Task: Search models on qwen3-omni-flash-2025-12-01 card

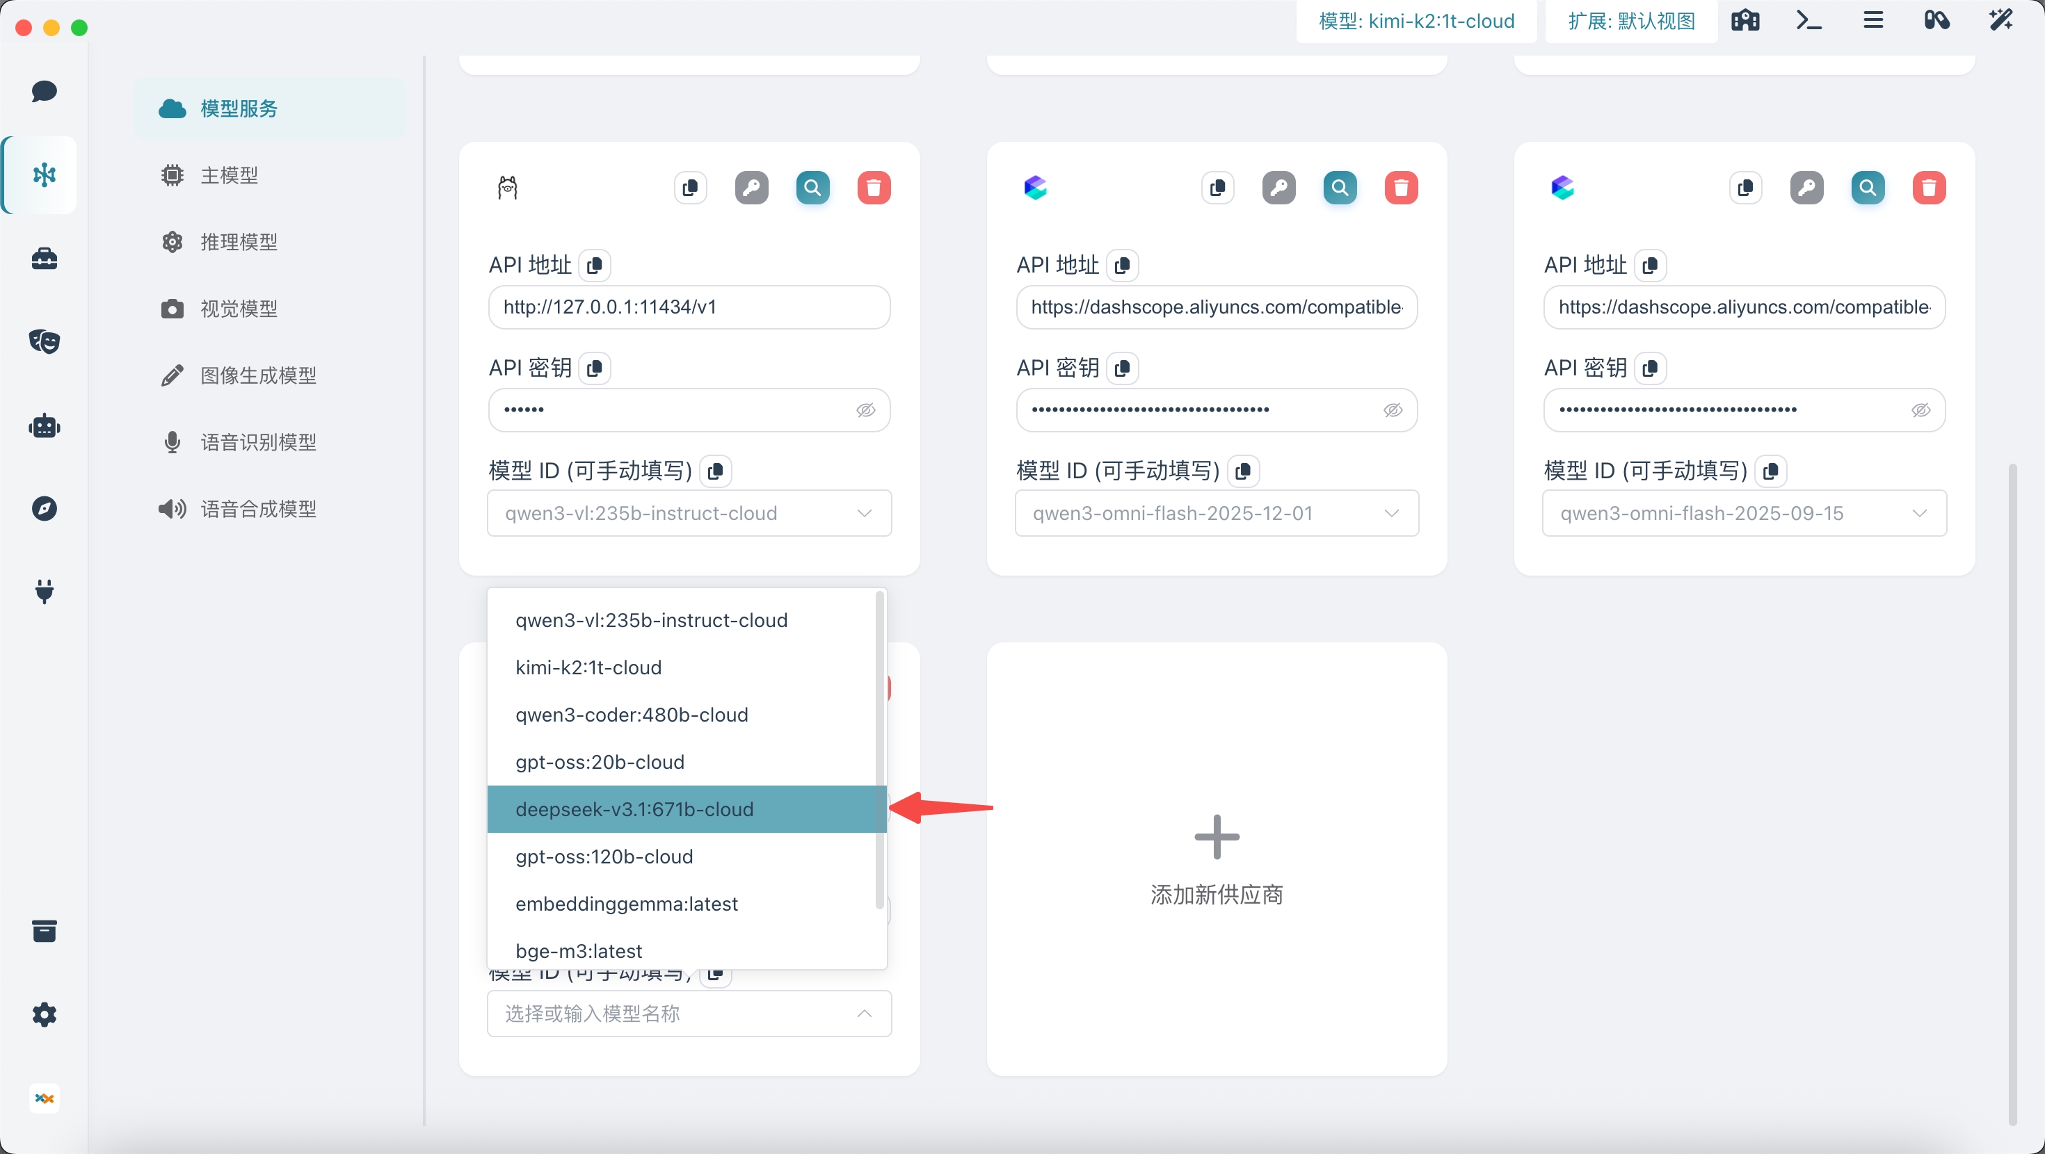Action: pos(1340,188)
